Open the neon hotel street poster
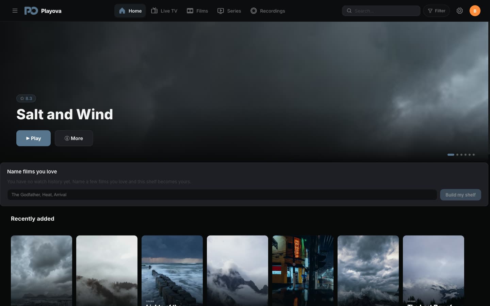 click(303, 271)
